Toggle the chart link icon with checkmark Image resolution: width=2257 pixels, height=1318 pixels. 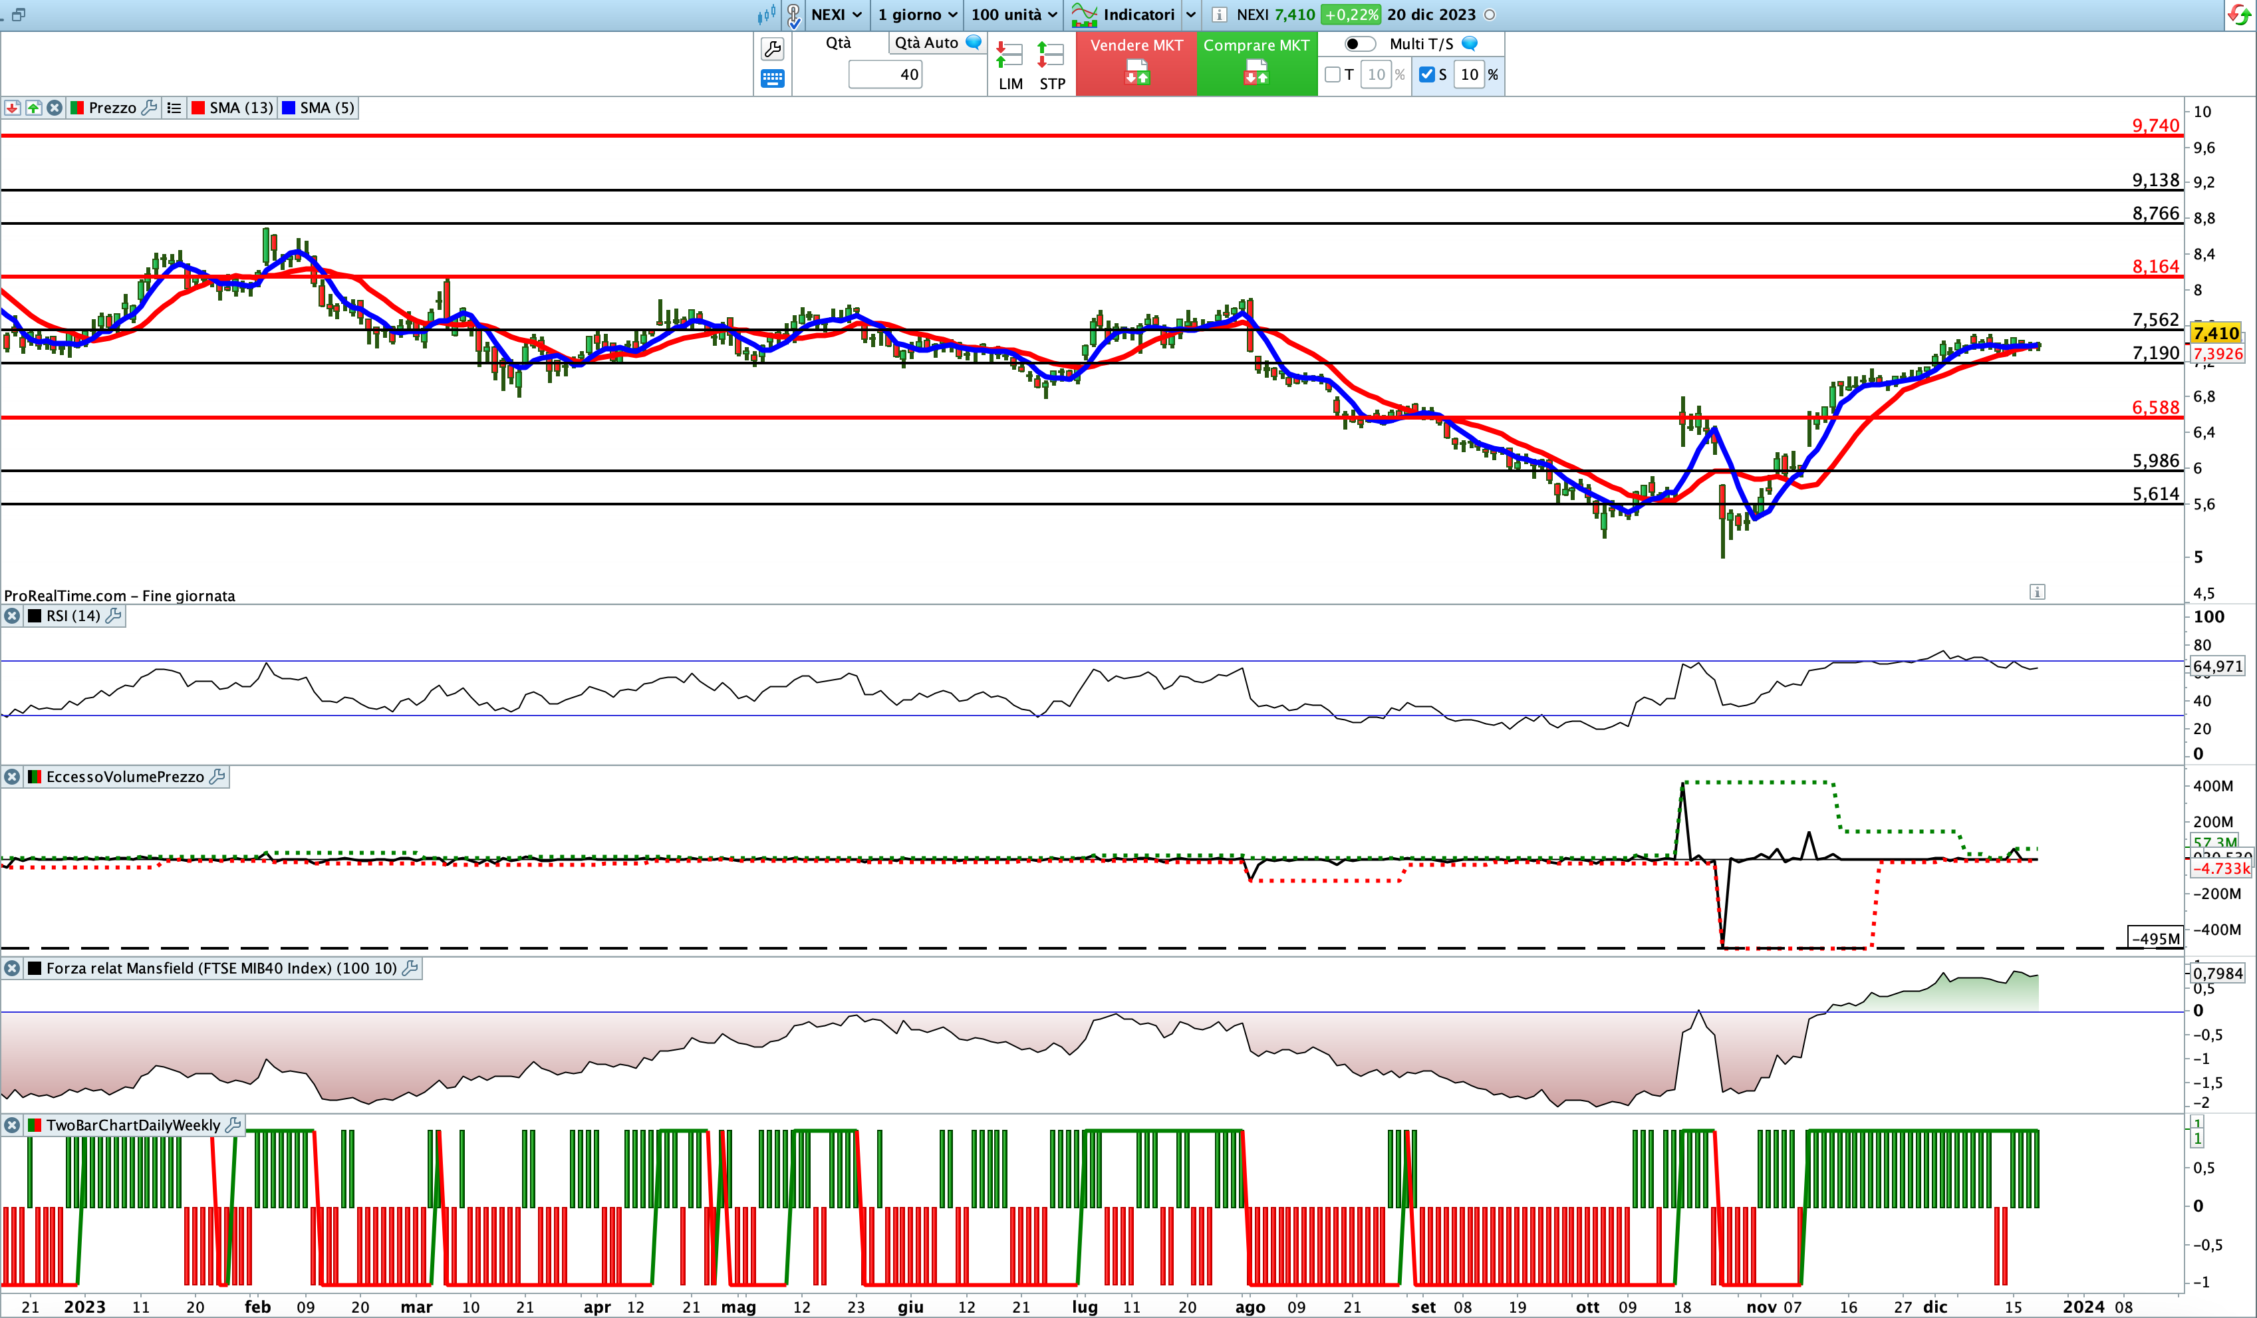pos(793,15)
